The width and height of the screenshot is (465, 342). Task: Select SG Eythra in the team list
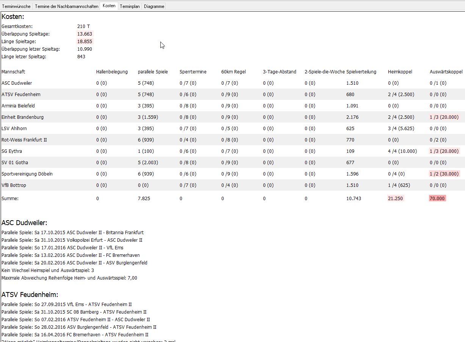[12, 151]
